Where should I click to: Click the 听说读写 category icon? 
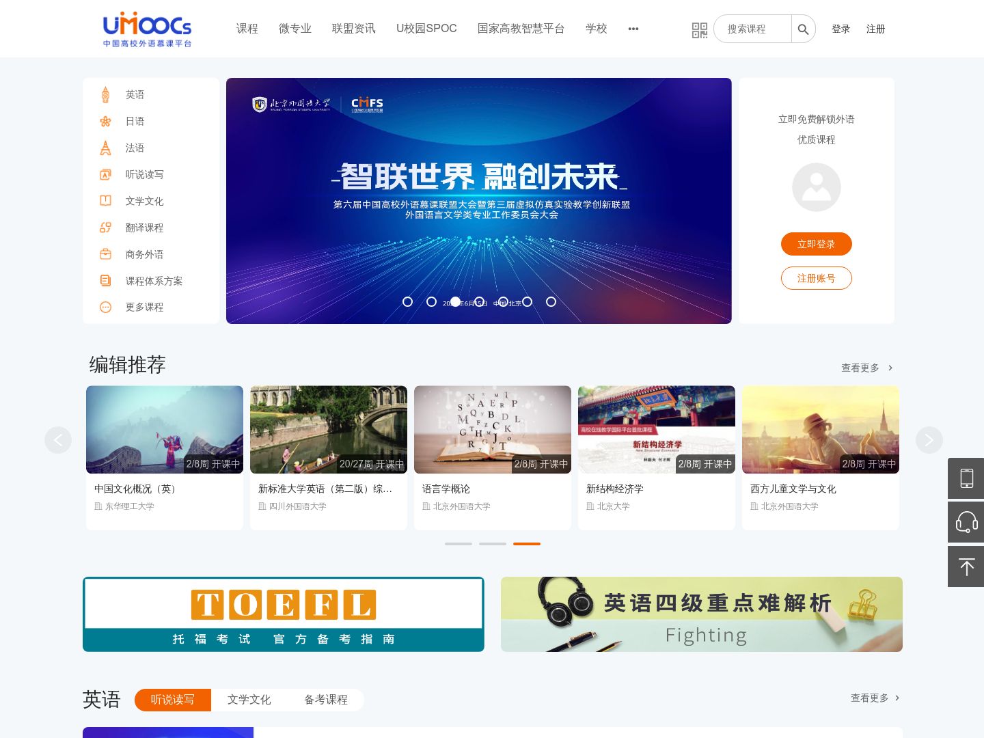[105, 174]
